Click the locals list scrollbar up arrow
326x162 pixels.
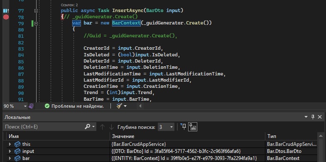pos(320,136)
